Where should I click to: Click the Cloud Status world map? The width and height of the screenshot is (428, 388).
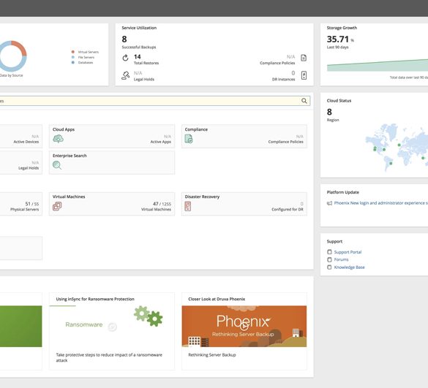point(397,148)
